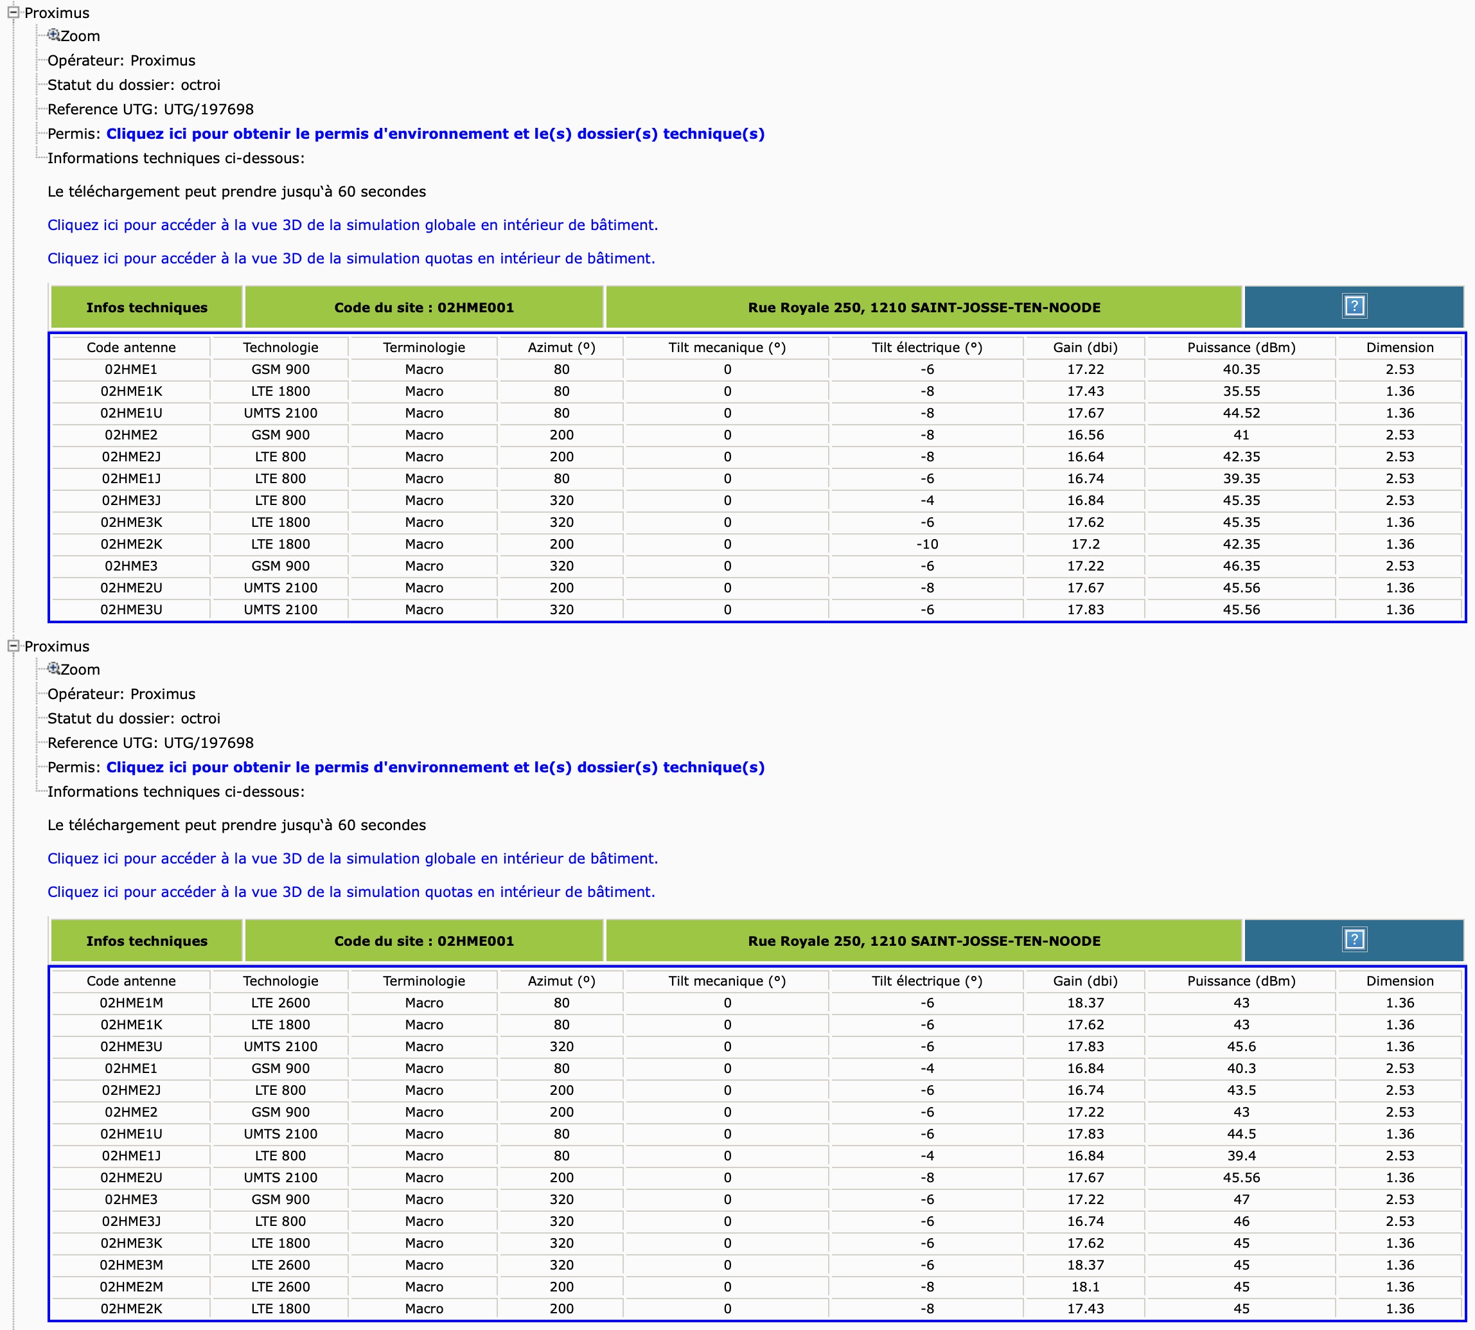This screenshot has width=1475, height=1330.
Task: Click antenna code 02HME2M in second table
Action: tap(131, 1287)
